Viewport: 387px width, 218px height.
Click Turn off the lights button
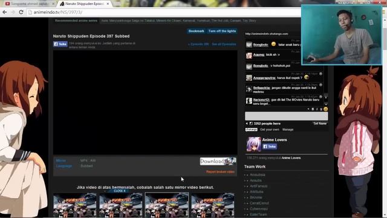pos(222,31)
